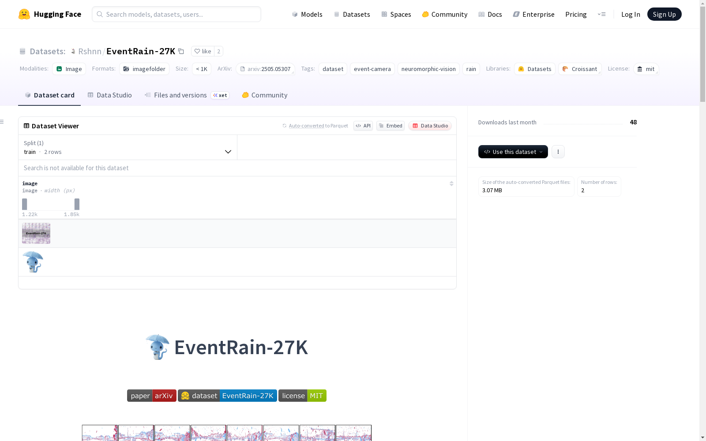The image size is (706, 441).
Task: Click the Image modality tag
Action: (69, 69)
